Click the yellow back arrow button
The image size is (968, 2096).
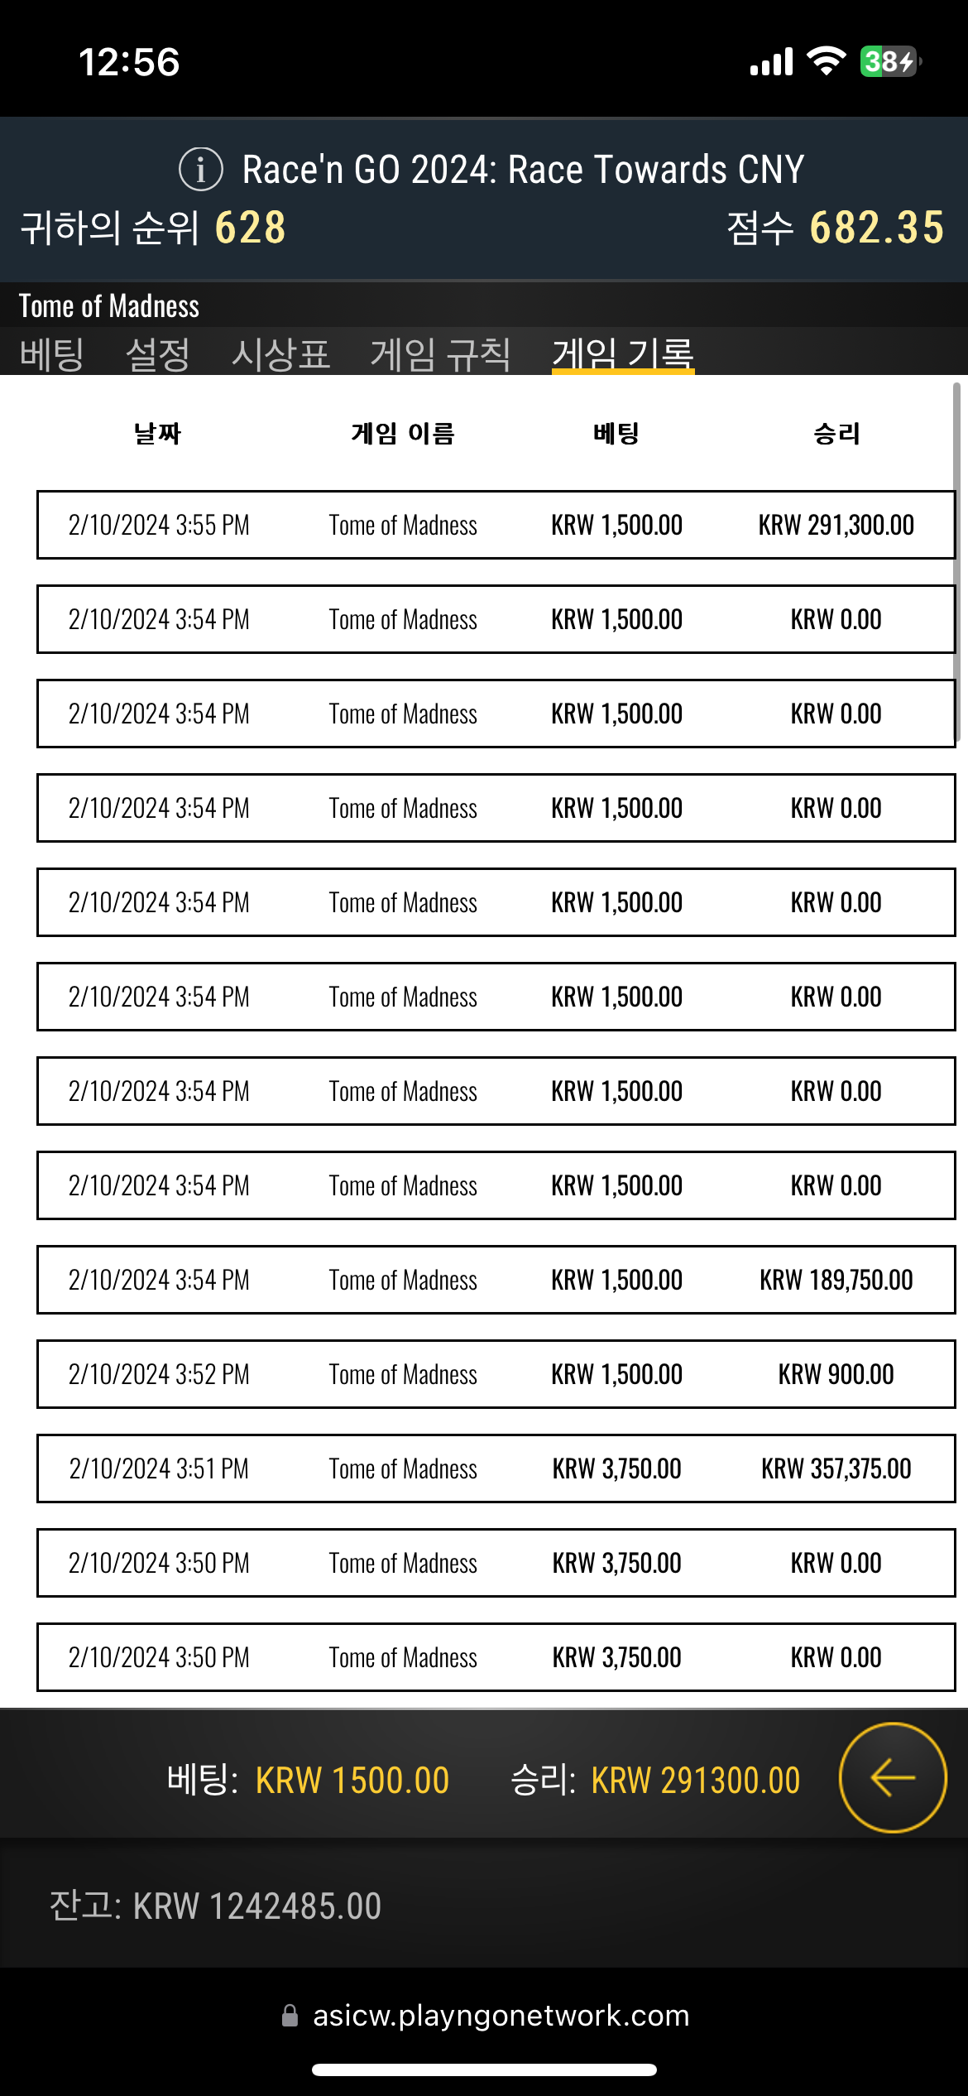(893, 1777)
